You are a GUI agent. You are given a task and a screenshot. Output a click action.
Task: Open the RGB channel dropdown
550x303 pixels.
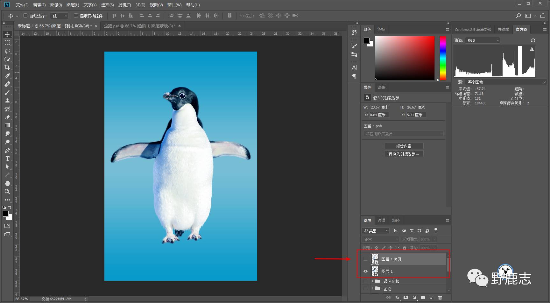tap(483, 40)
